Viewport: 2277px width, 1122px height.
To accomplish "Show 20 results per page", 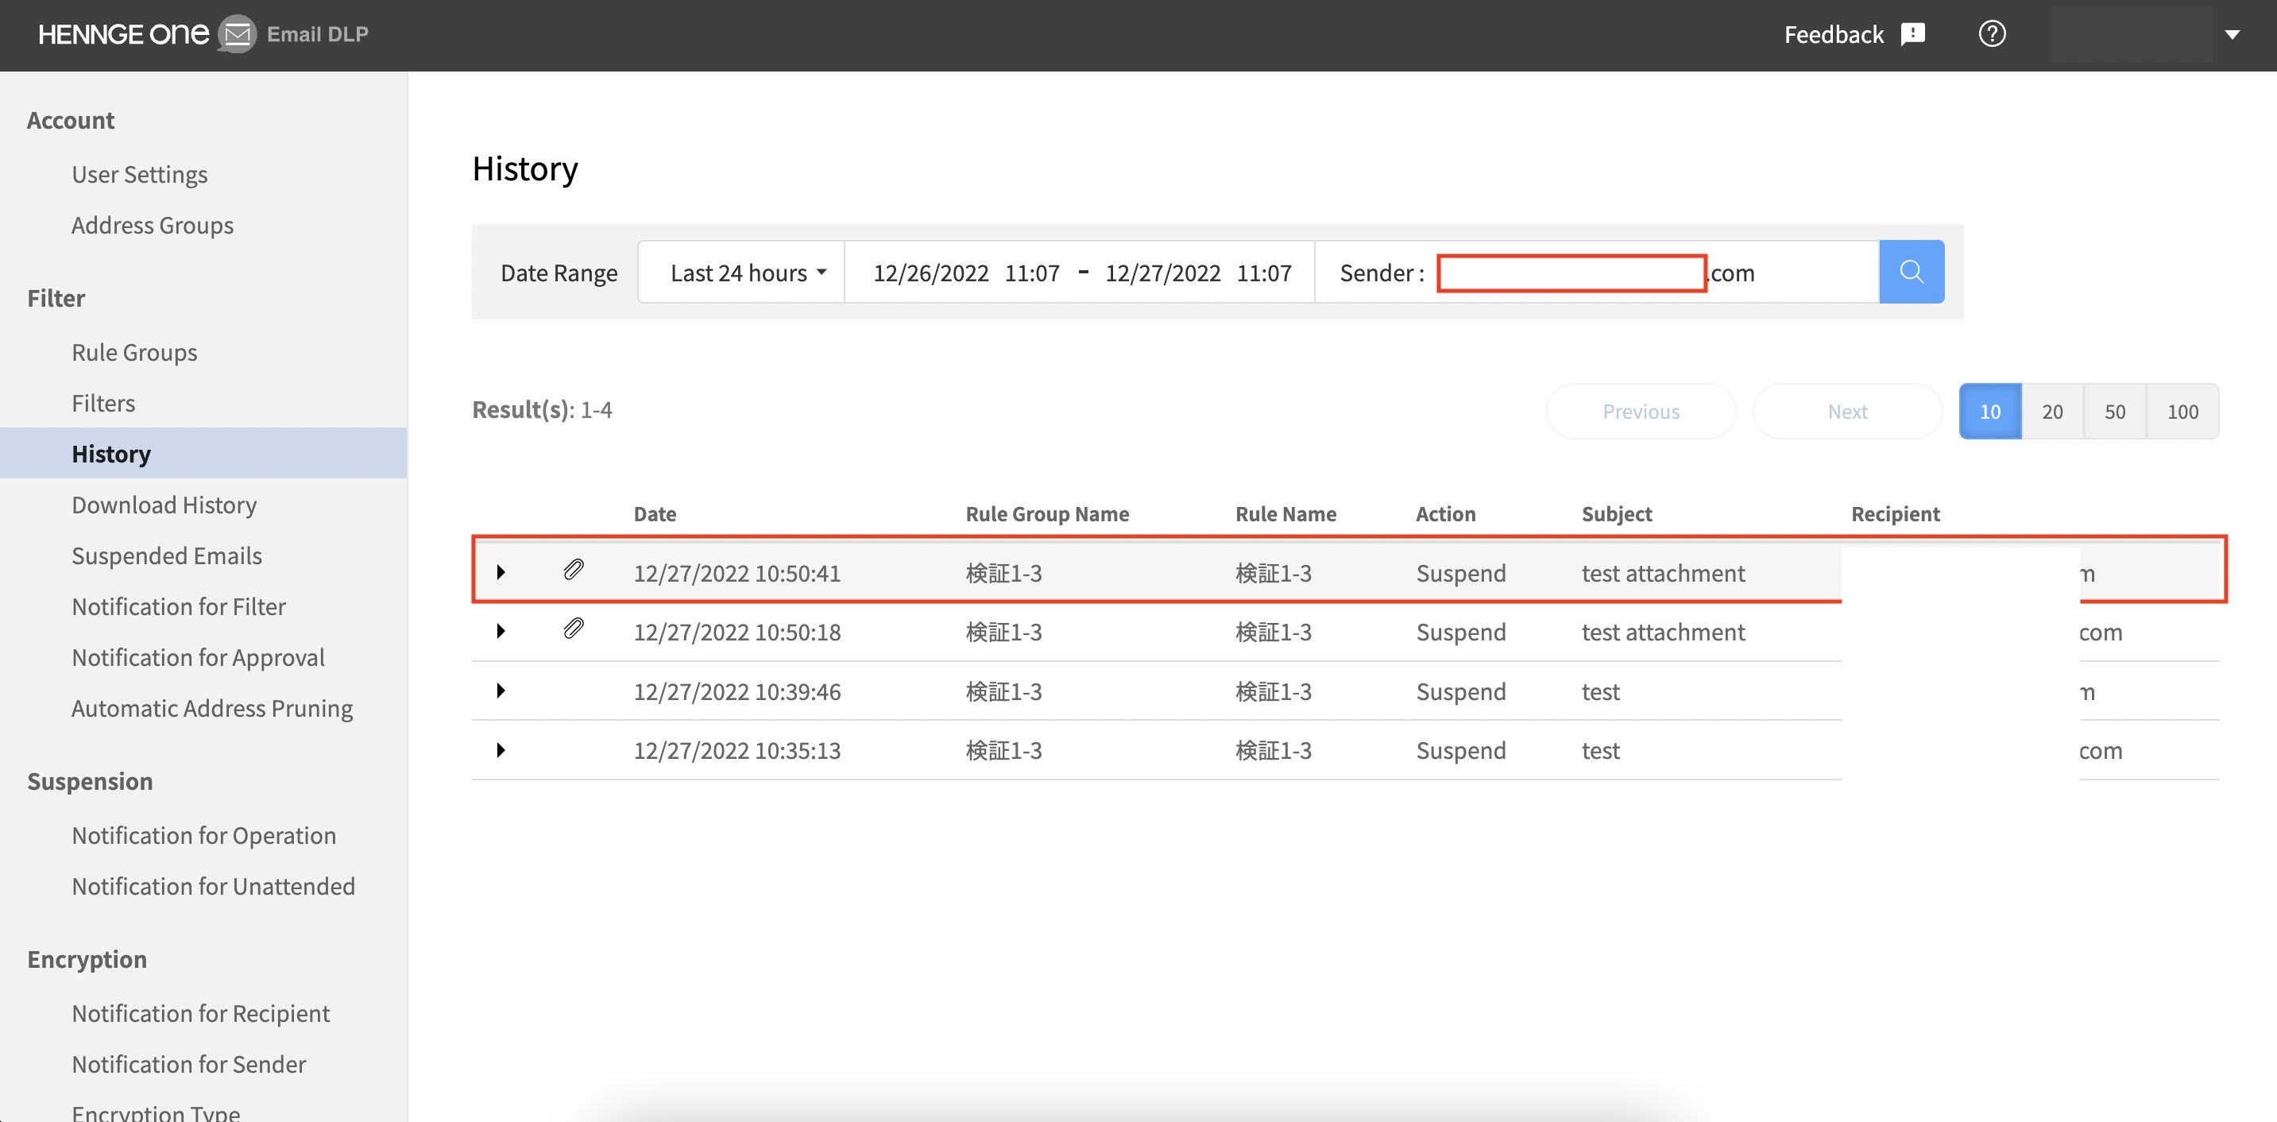I will pos(2051,411).
